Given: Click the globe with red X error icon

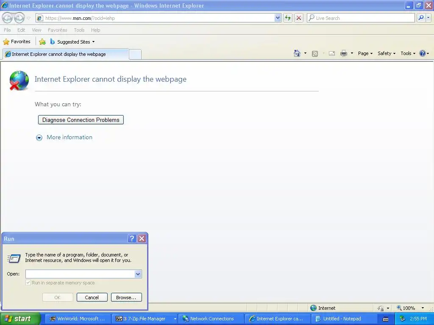Looking at the screenshot, I should point(19,80).
